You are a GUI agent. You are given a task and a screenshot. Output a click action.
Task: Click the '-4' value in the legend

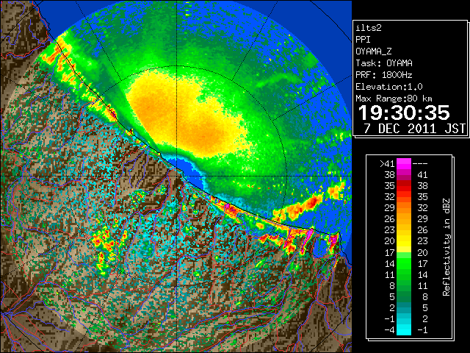pos(390,330)
